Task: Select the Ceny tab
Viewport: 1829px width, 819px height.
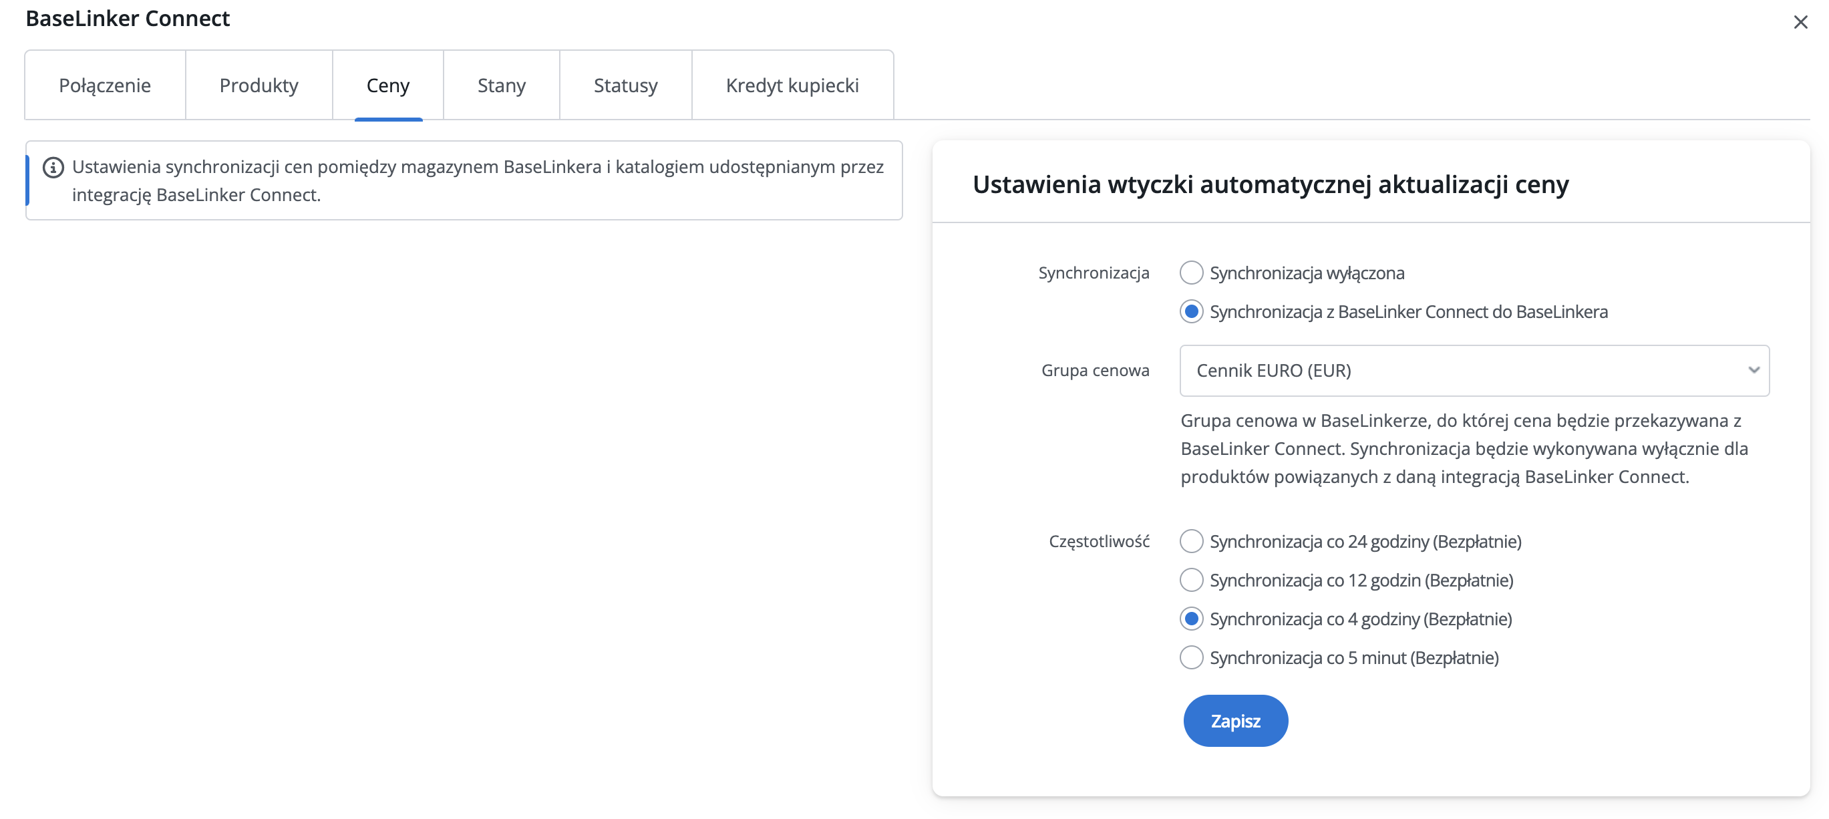Action: [388, 86]
